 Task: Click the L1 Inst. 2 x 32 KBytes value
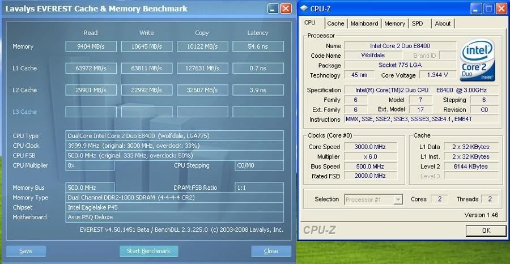471,156
